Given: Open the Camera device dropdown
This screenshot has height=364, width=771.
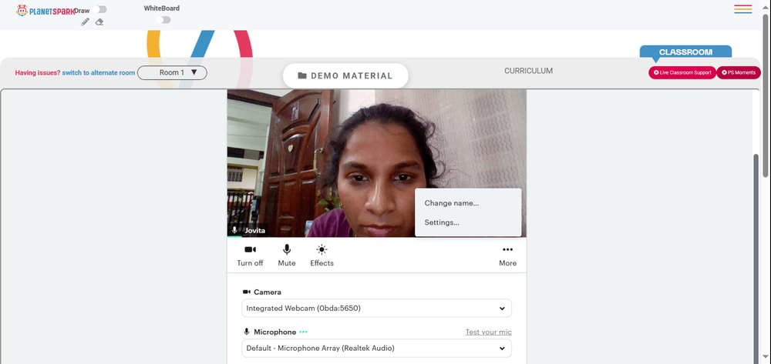Looking at the screenshot, I should [376, 308].
